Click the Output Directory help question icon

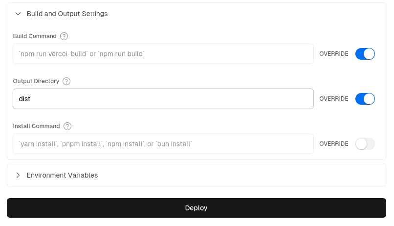[67, 81]
